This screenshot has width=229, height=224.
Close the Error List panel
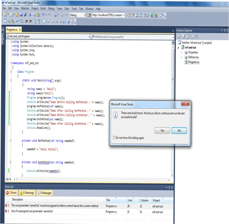(x=172, y=188)
